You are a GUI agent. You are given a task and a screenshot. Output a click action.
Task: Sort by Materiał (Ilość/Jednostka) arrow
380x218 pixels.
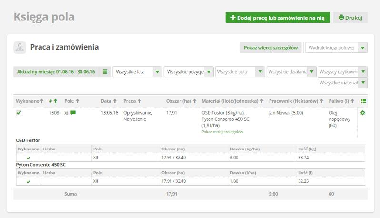point(261,101)
